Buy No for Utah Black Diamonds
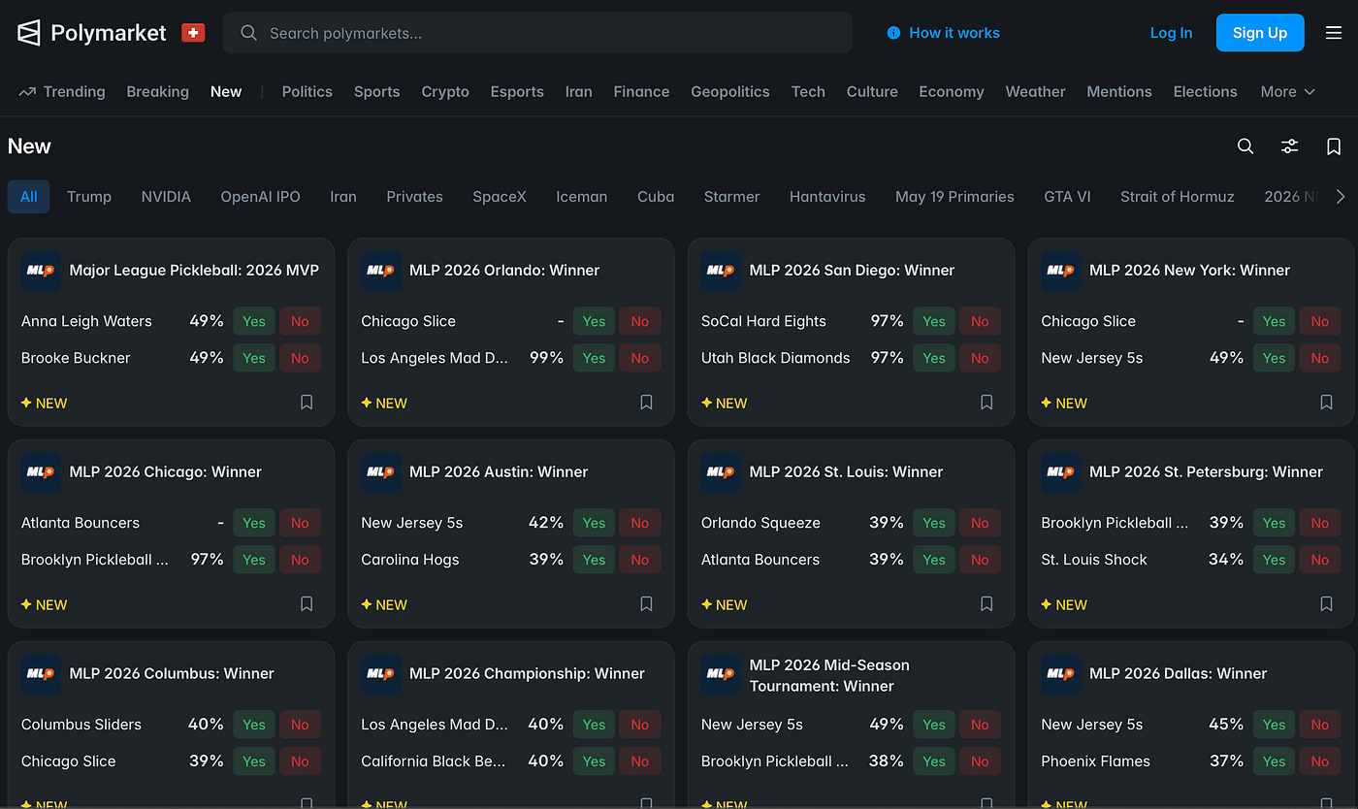This screenshot has height=809, width=1358. (x=980, y=358)
